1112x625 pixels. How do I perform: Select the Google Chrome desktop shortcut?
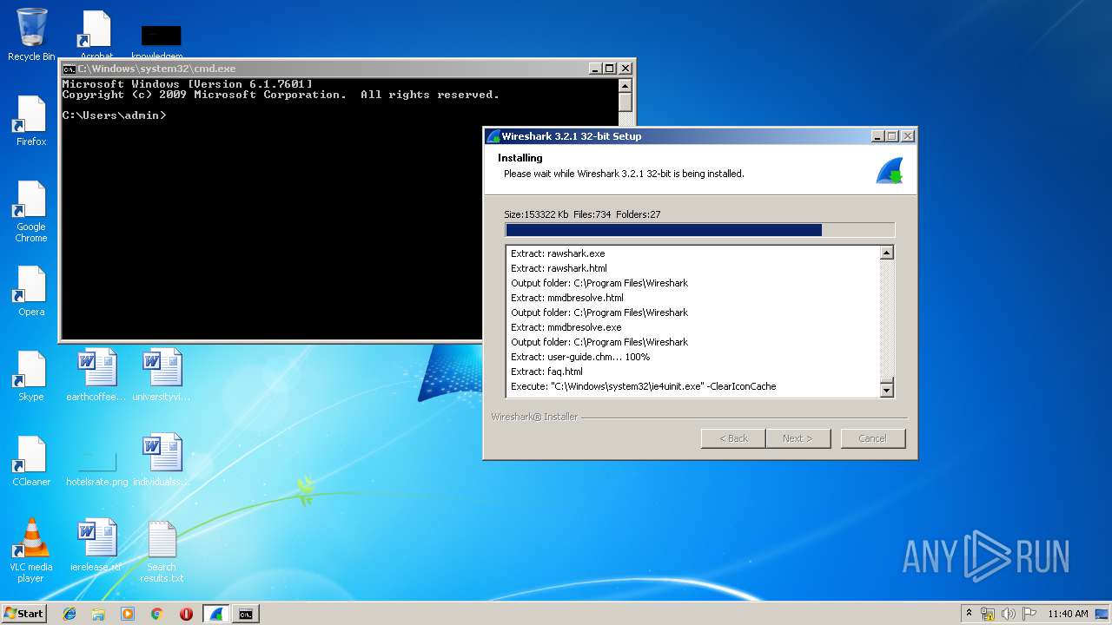click(31, 212)
